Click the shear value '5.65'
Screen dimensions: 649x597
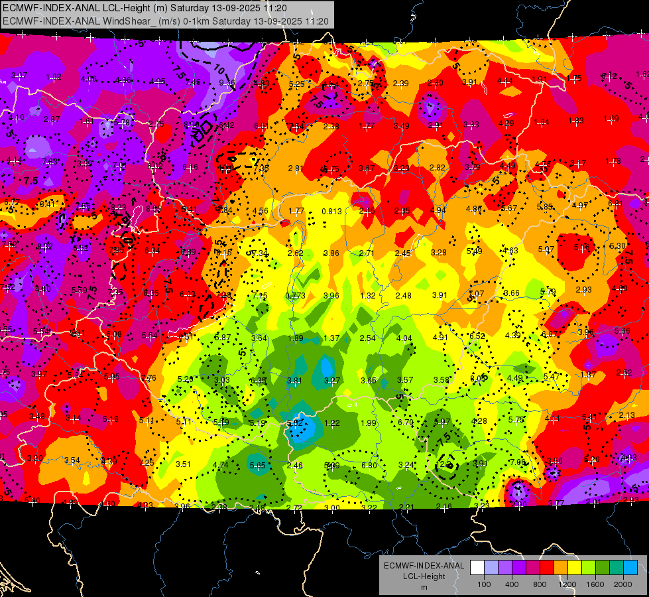click(x=257, y=466)
